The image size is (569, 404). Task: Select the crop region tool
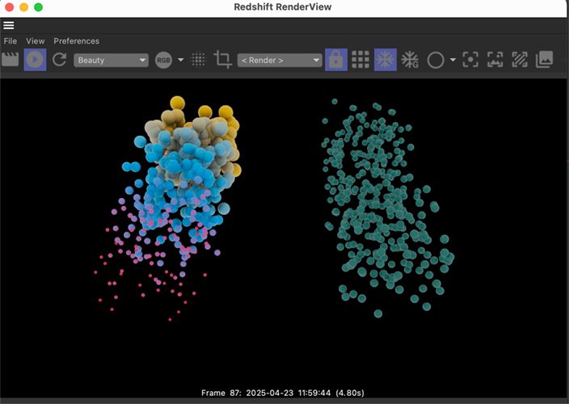pyautogui.click(x=222, y=60)
